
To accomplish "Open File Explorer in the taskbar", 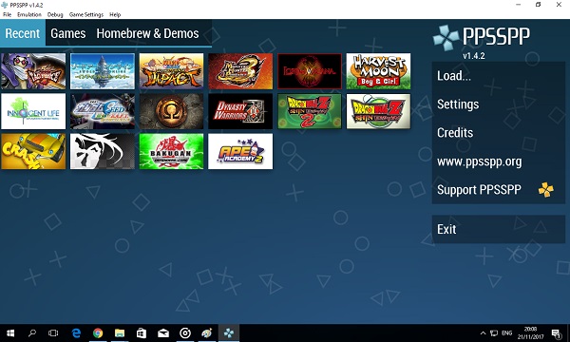I will click(x=120, y=332).
